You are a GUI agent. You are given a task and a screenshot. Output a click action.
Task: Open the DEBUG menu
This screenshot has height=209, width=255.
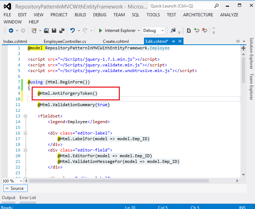(x=100, y=15)
